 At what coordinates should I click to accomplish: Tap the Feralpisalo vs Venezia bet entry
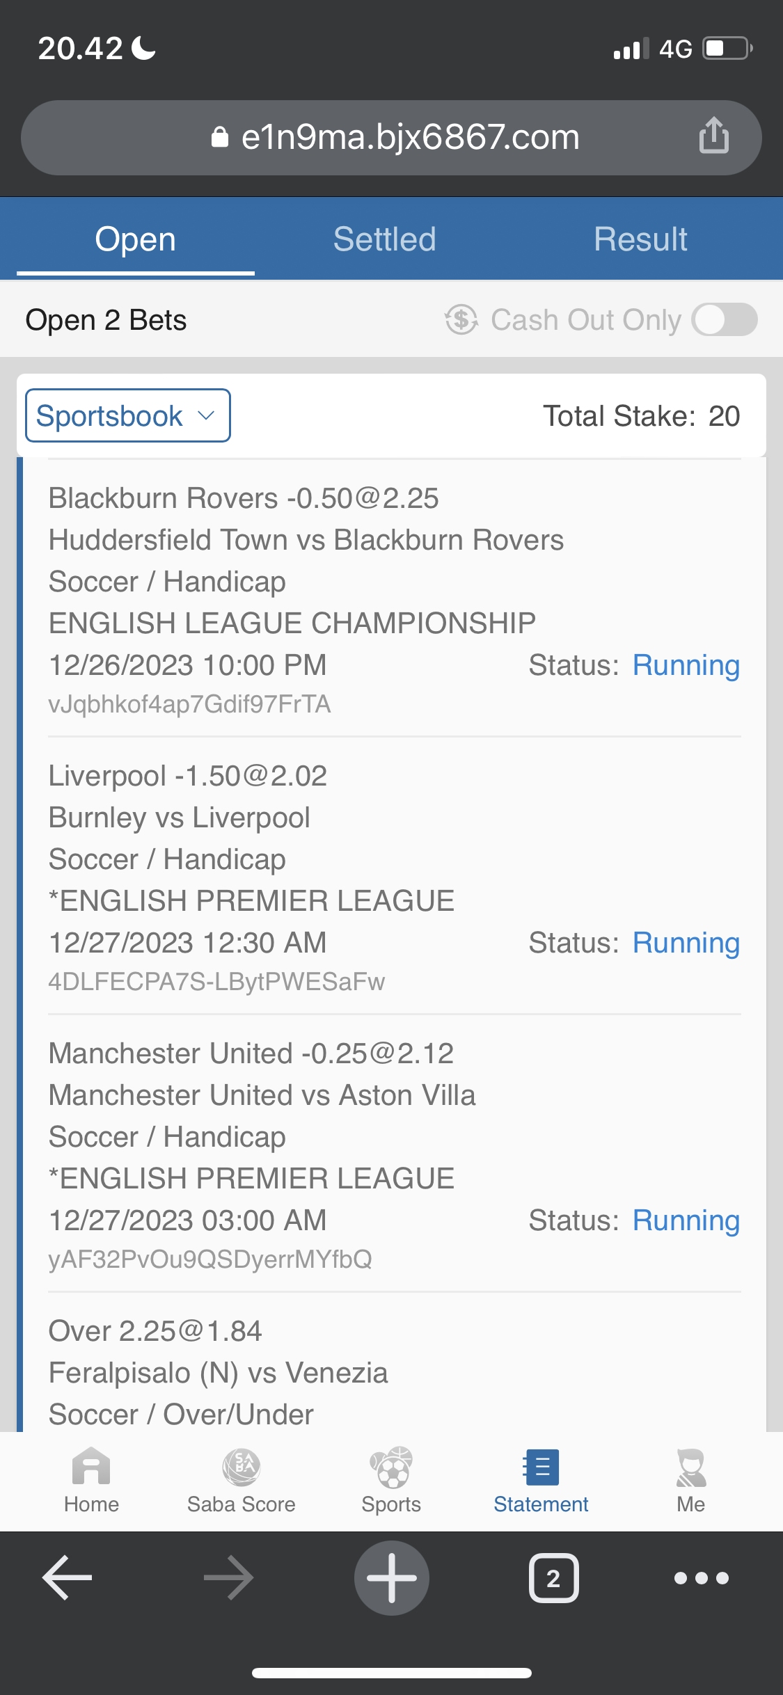click(x=218, y=1373)
